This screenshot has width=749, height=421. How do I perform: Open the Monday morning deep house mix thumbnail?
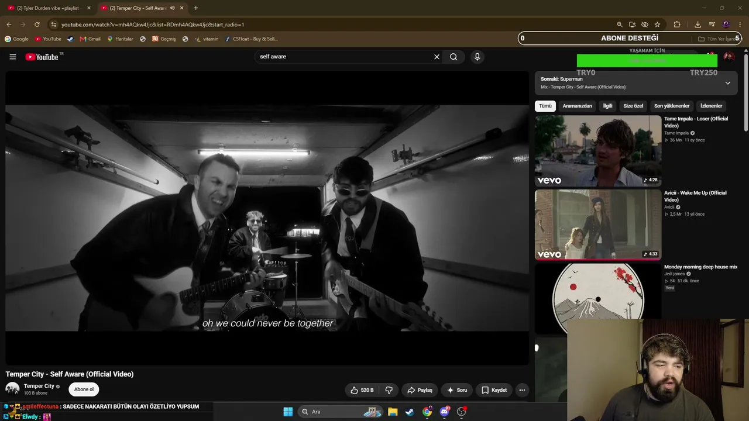pos(598,299)
